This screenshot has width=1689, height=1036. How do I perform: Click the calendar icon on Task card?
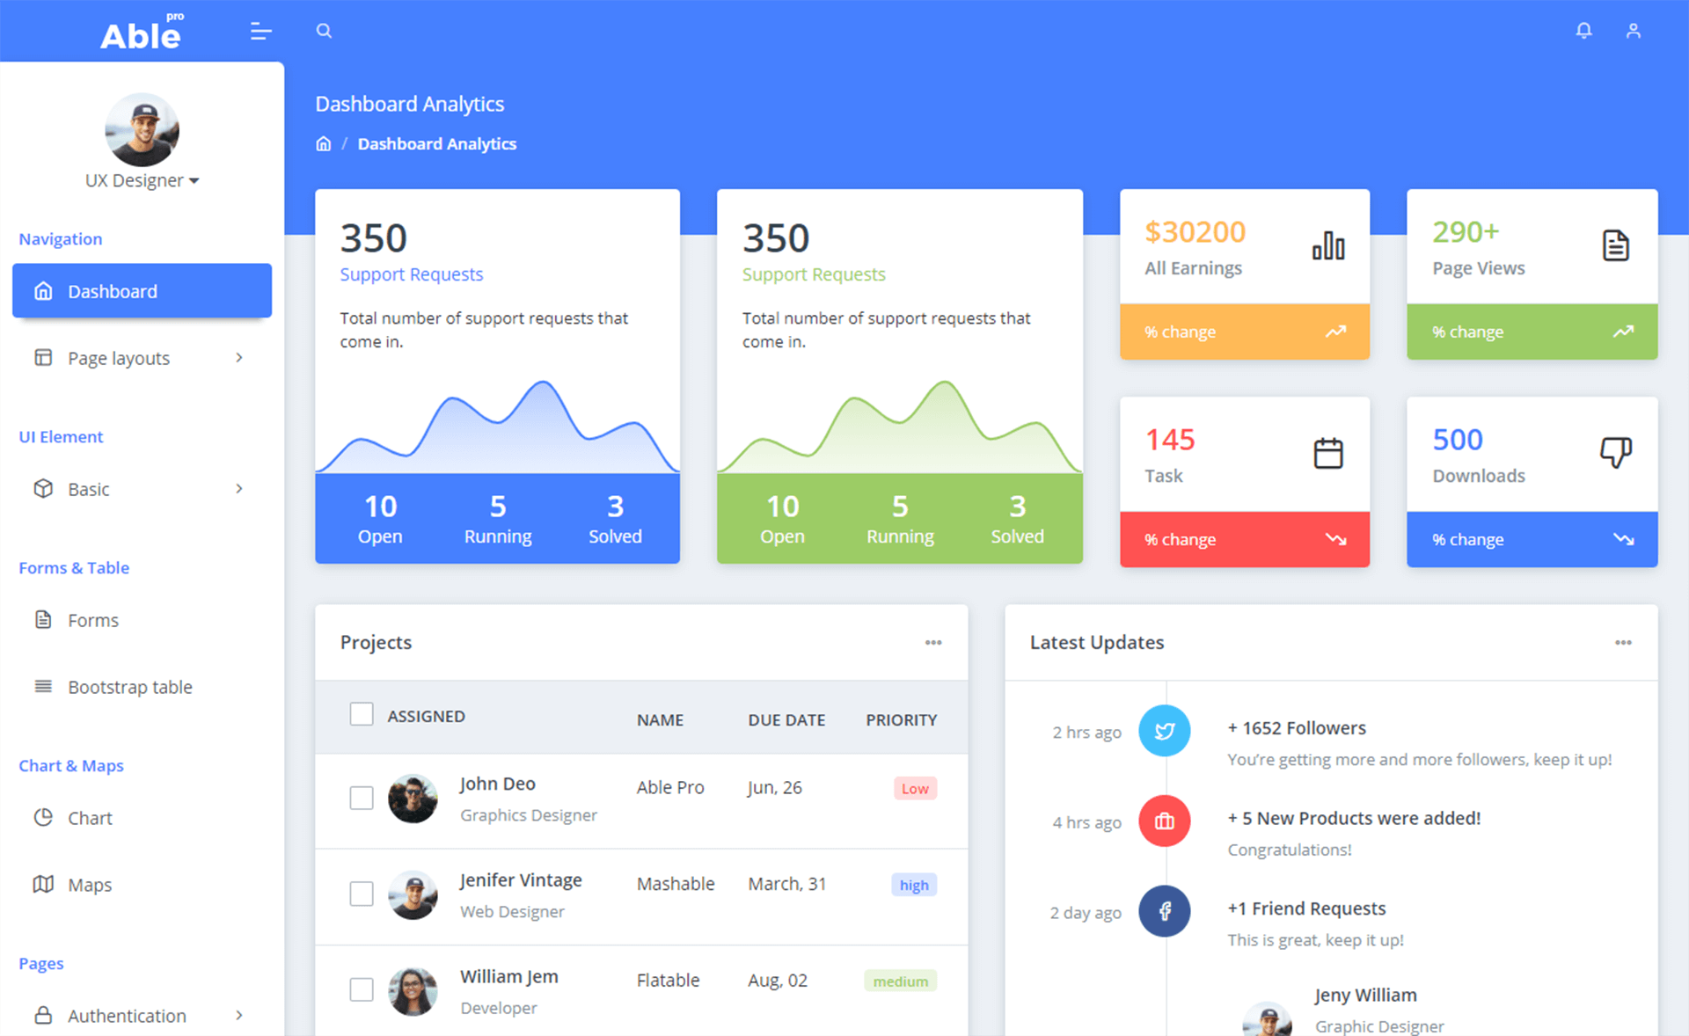[1328, 454]
